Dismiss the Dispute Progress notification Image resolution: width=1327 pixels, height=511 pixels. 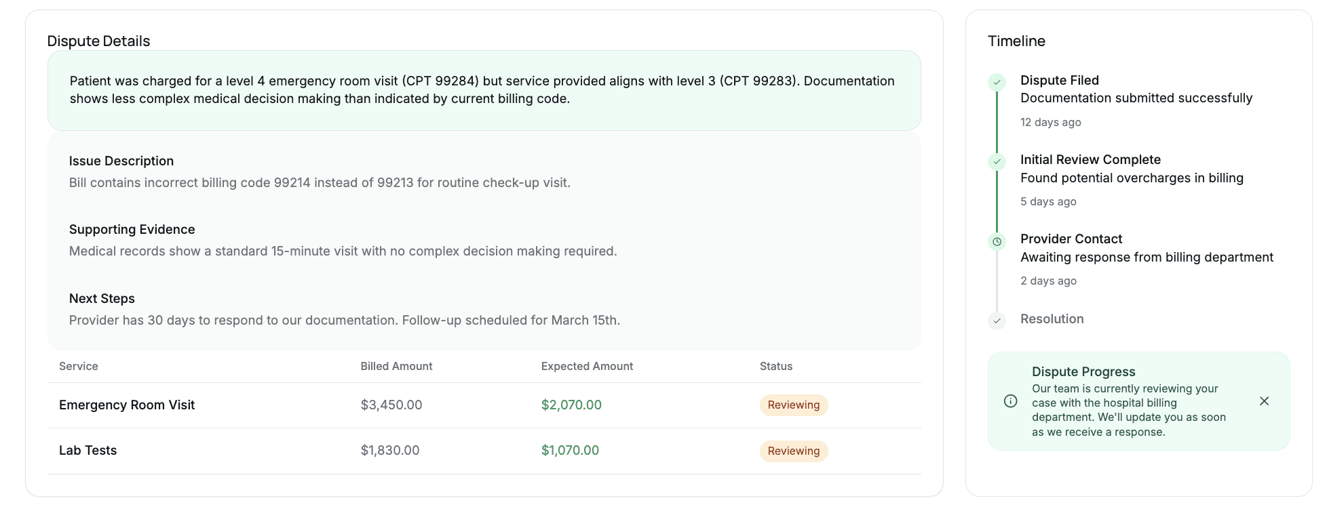(1264, 401)
